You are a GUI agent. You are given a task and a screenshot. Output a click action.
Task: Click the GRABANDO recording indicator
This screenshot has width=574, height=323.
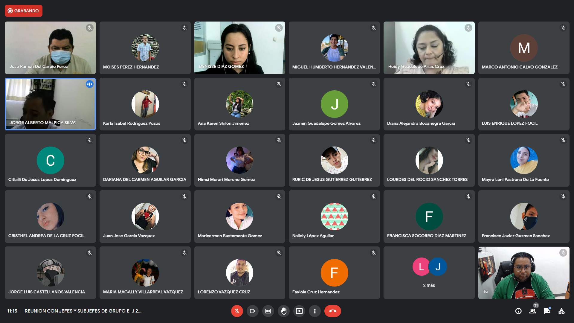click(x=24, y=11)
